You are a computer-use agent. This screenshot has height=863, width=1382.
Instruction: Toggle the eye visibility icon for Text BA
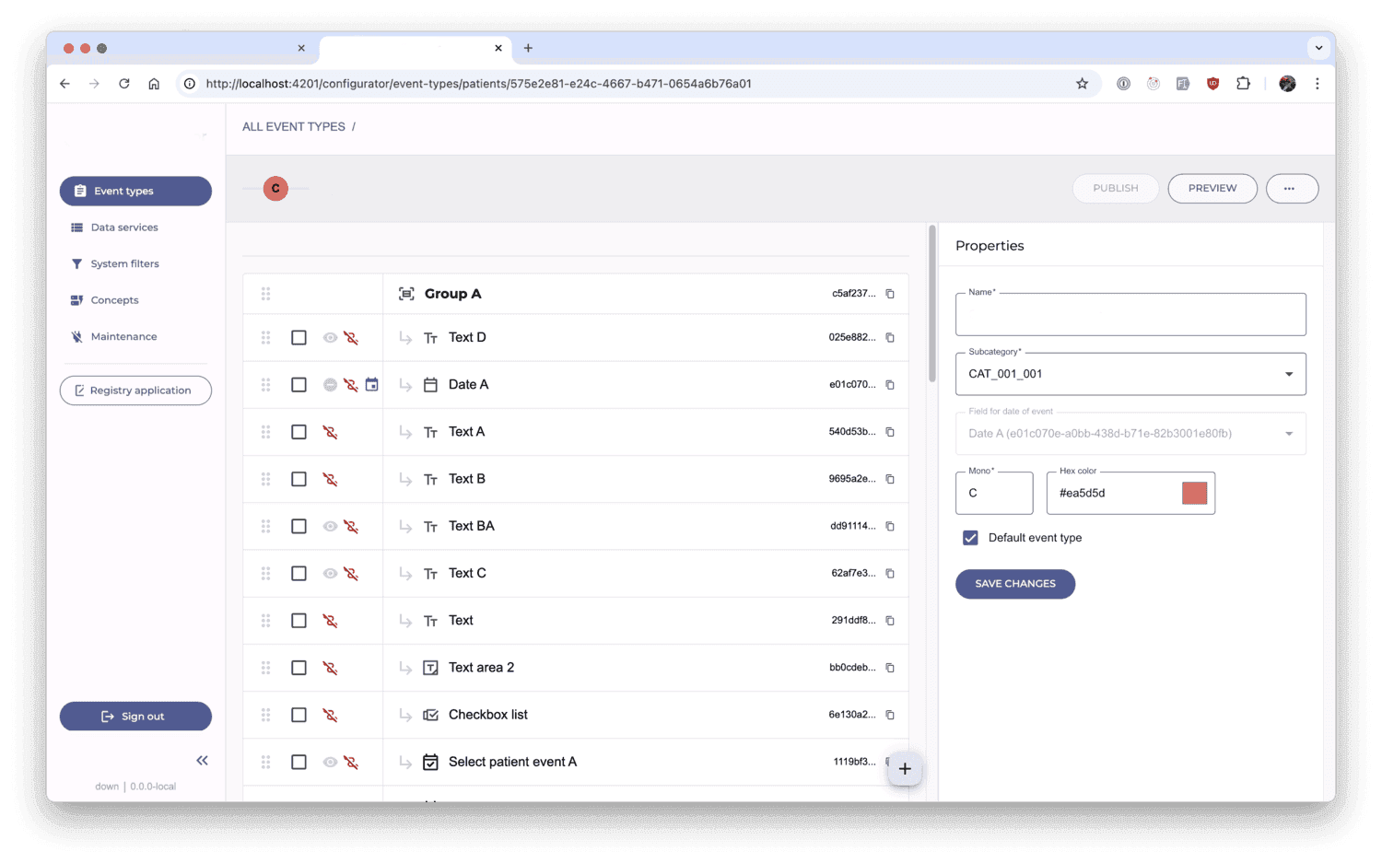330,527
